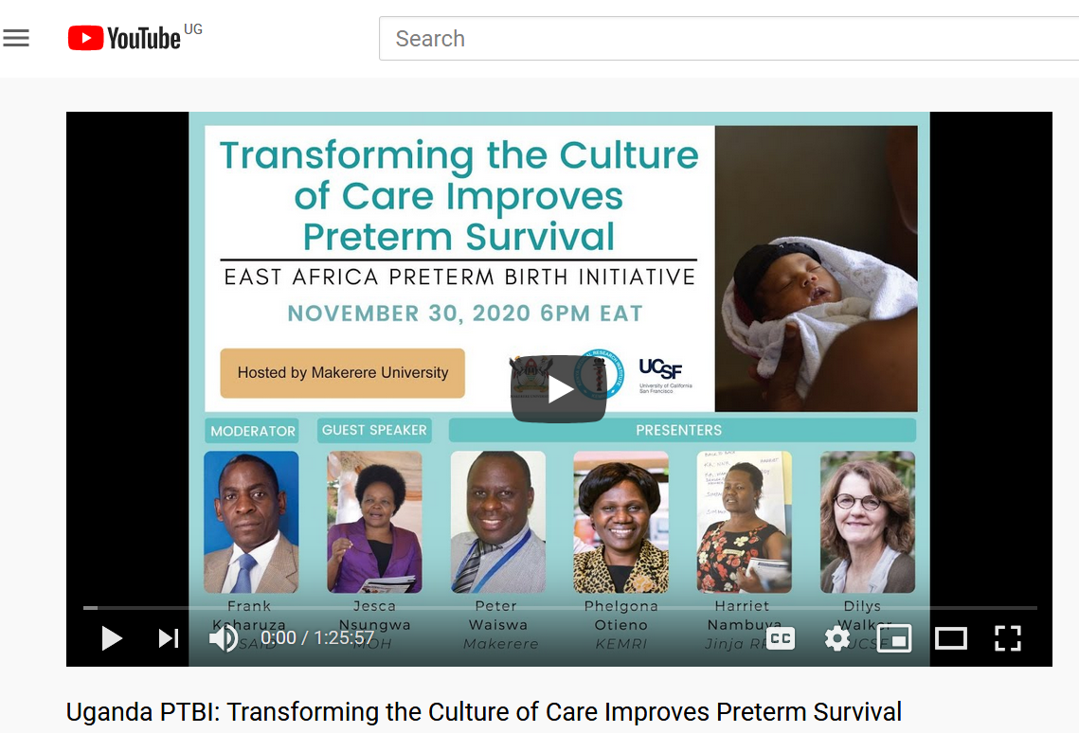The width and height of the screenshot is (1079, 733).
Task: Go to YouTube home via logo
Action: point(135,38)
